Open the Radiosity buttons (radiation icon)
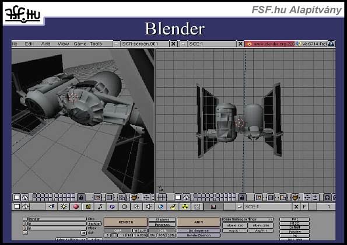Screen dimensions: 347x245 tap(185, 206)
